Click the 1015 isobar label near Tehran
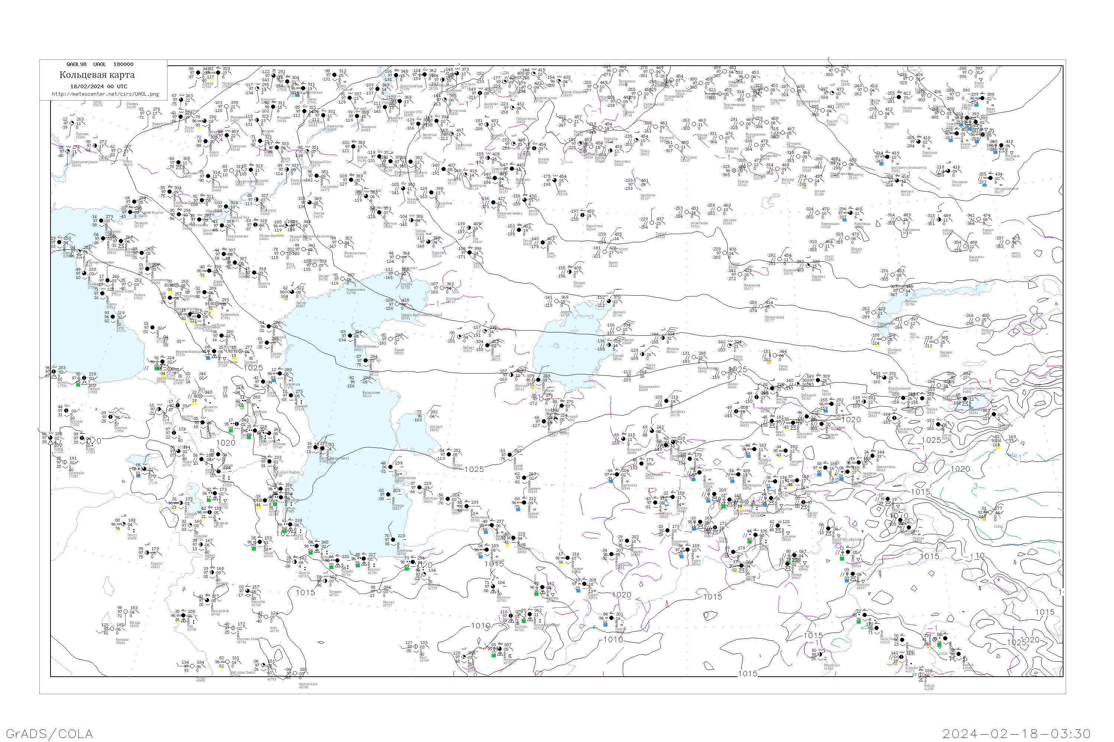The image size is (1114, 742). tap(305, 592)
